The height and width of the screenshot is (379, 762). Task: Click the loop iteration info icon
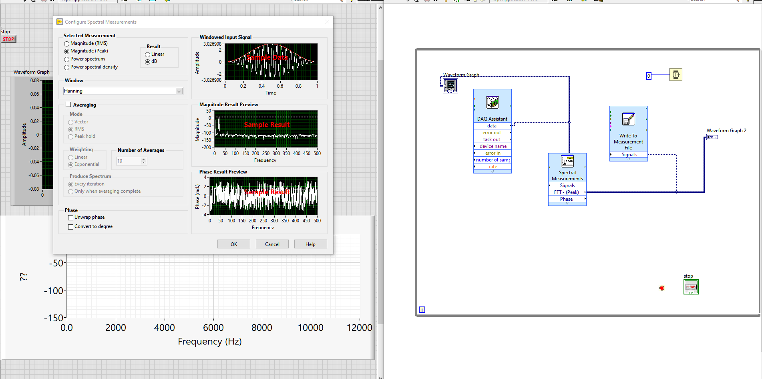(x=421, y=309)
